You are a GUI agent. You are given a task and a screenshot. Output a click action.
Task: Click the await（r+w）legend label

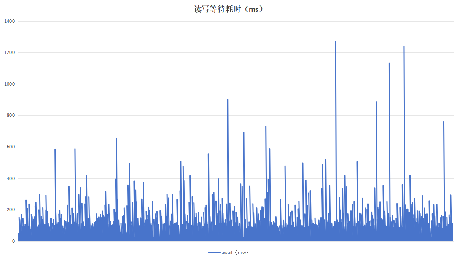[235, 253]
